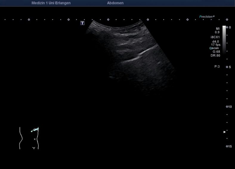Click the Medizin 1 Uni Erlangen title
This screenshot has height=169, width=235.
(x=51, y=3)
